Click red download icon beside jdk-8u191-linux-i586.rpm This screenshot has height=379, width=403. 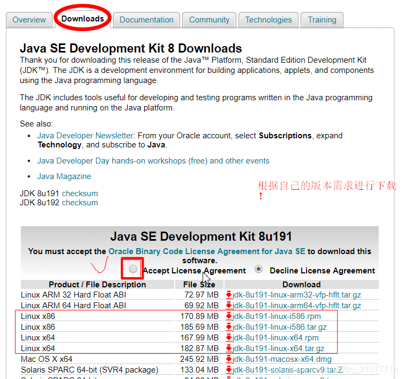[x=229, y=316]
